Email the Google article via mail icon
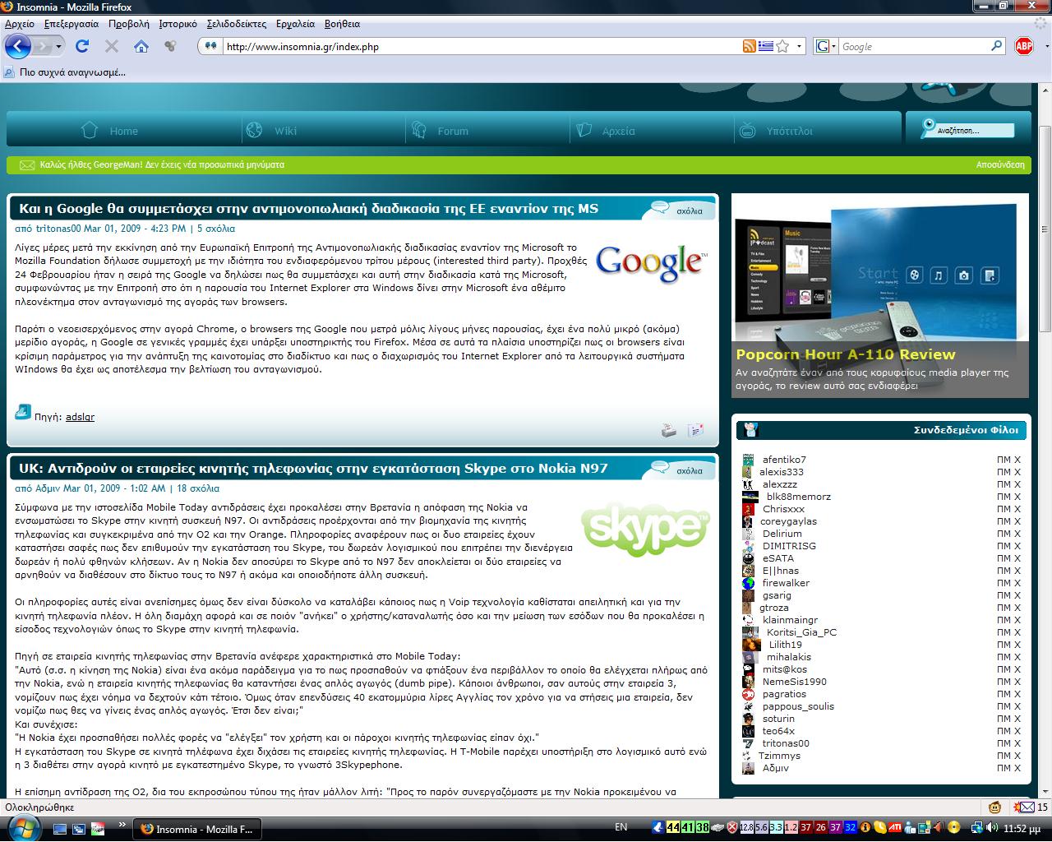 coord(695,429)
